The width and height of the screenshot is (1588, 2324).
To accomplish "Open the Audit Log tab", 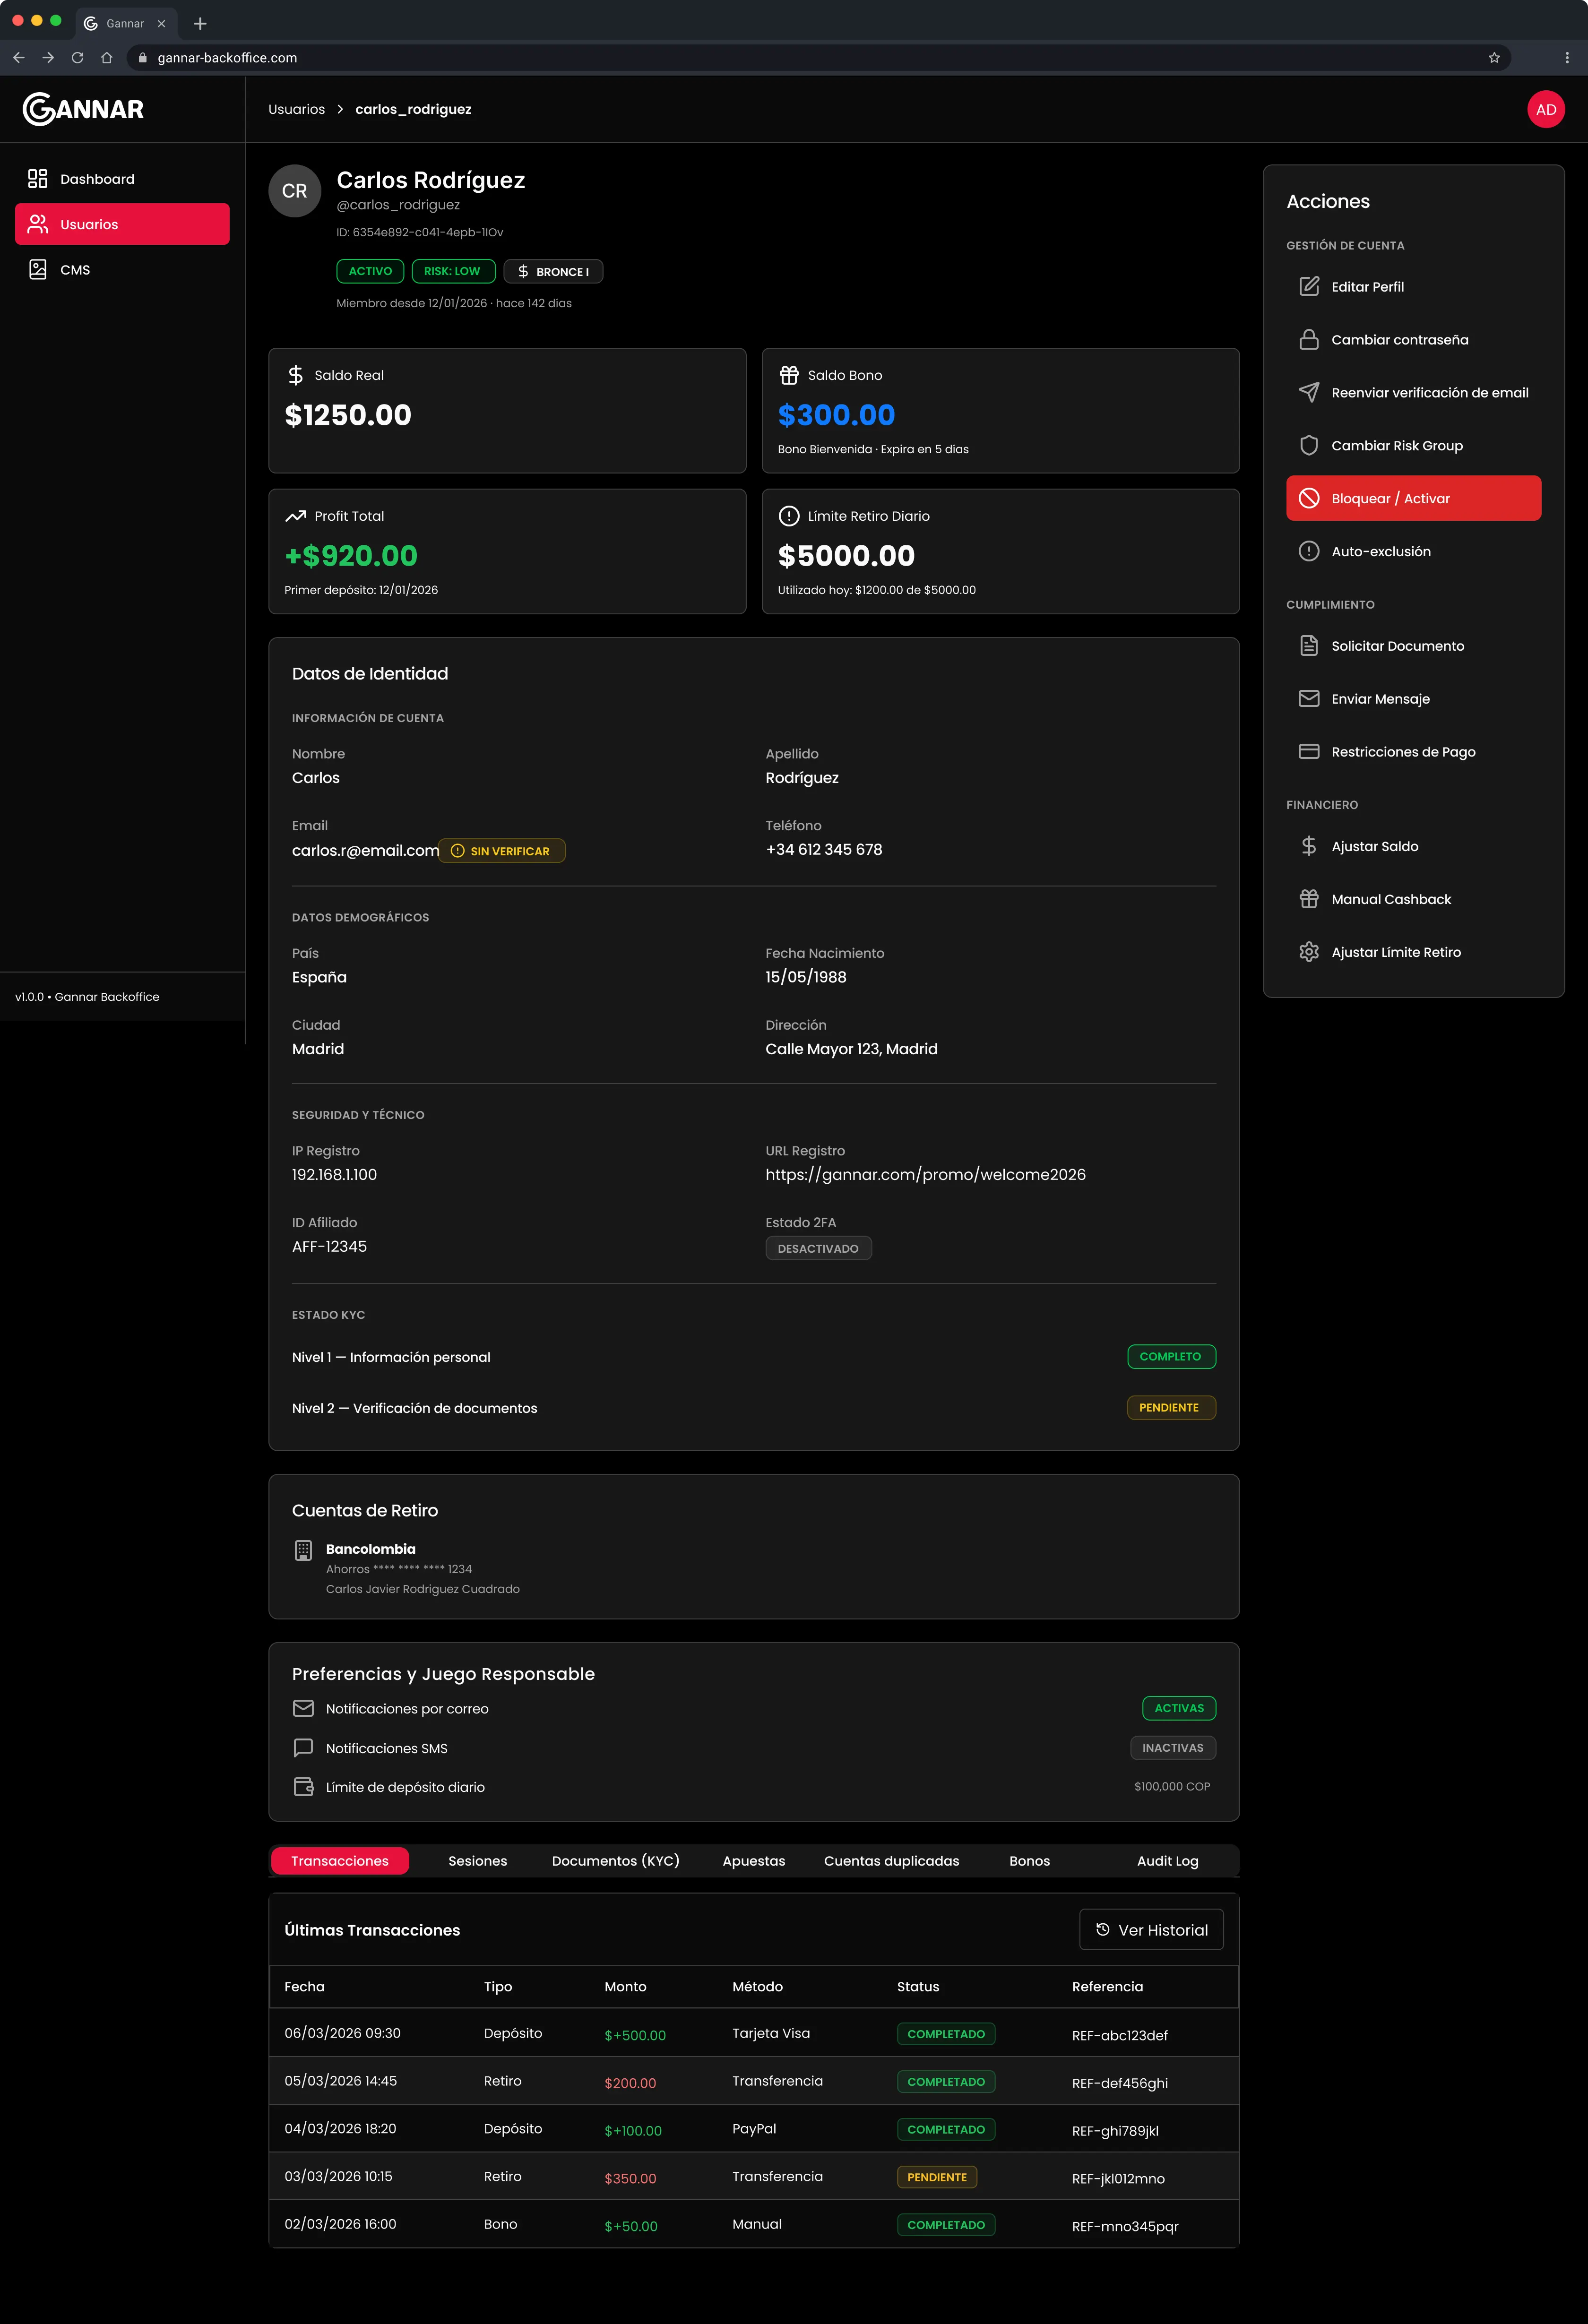I will (1167, 1861).
